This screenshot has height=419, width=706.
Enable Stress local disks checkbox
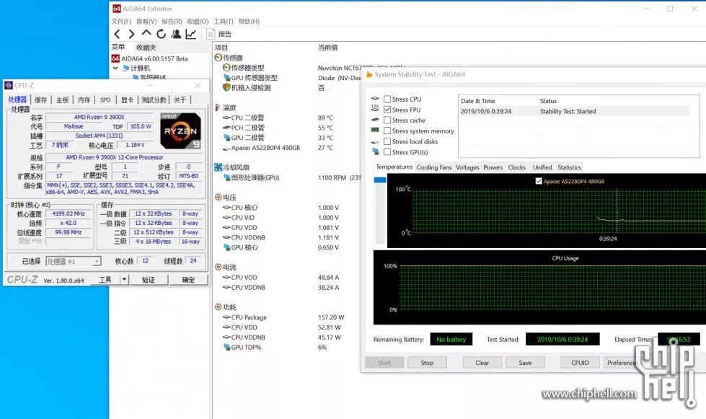click(x=387, y=141)
